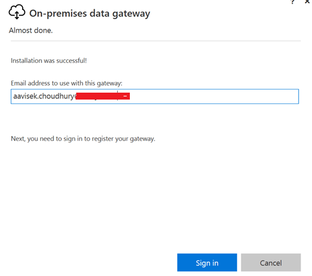Click the Sign in button

(x=207, y=262)
